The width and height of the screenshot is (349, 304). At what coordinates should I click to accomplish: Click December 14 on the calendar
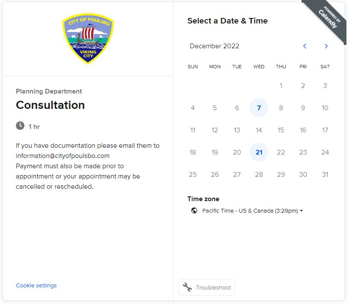(259, 130)
